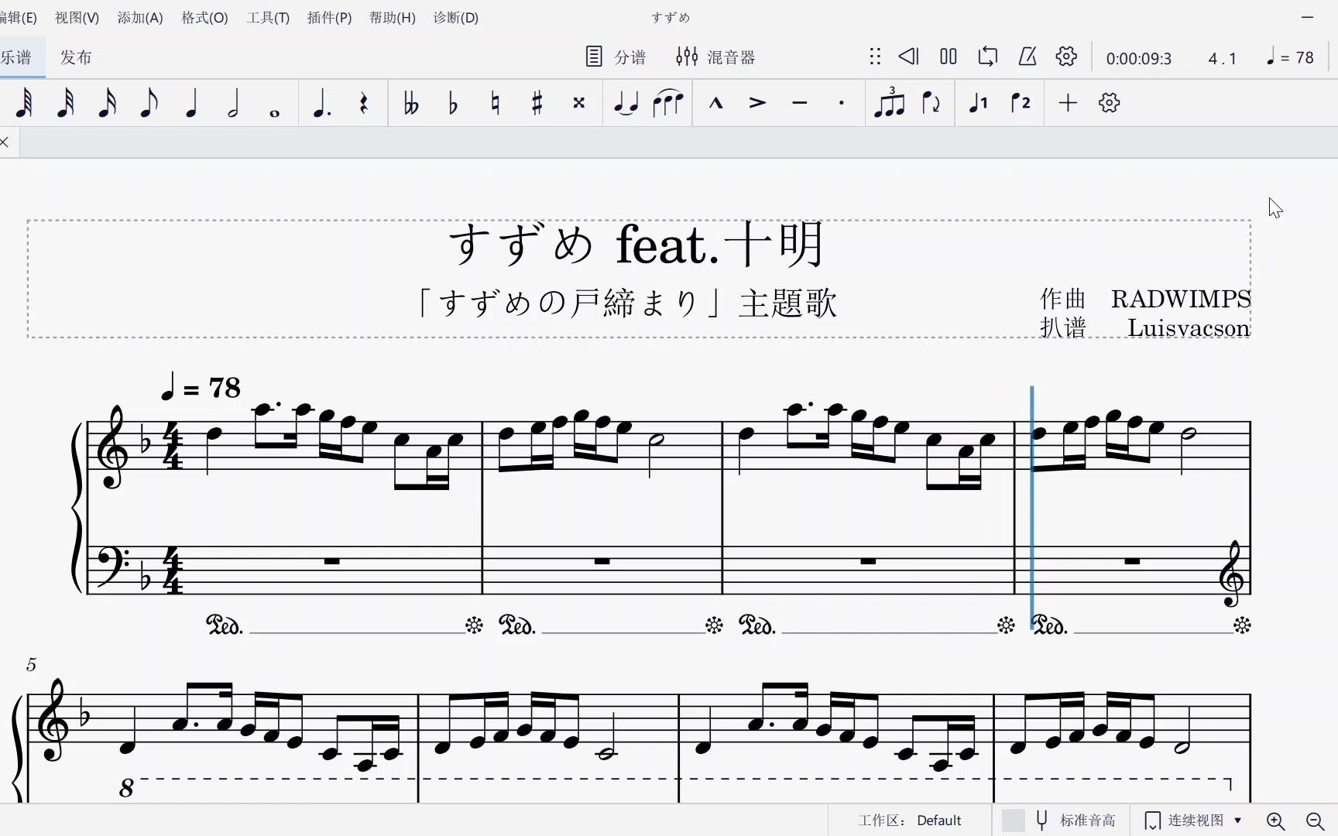Screen dimensions: 1338x836
Task: Select the quarter note duration
Action: (x=191, y=103)
